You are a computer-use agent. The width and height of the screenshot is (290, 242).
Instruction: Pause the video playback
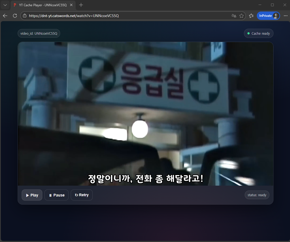click(56, 195)
